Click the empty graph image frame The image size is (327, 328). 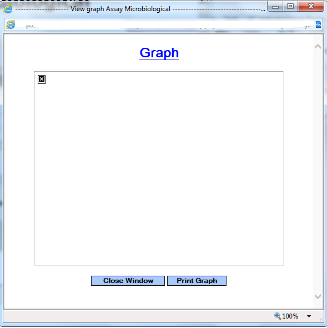[x=159, y=168]
